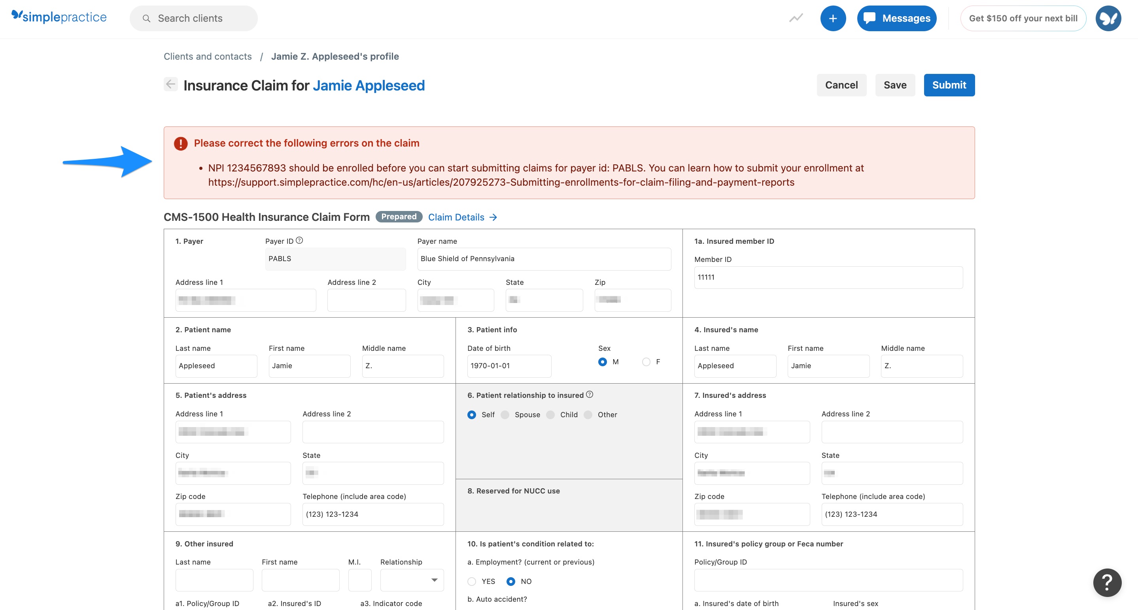This screenshot has width=1138, height=610.
Task: Click the Payer name field
Action: 544,259
